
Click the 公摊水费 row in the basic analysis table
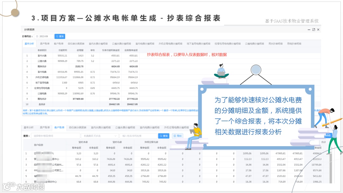[81, 61]
